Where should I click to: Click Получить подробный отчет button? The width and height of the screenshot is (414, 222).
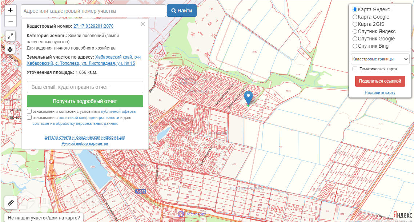tap(85, 101)
